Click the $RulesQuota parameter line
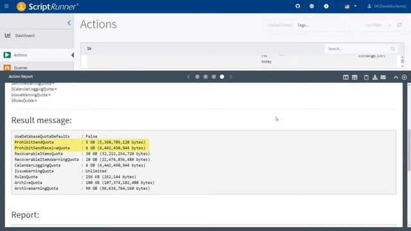The image size is (411, 231). (x=24, y=101)
